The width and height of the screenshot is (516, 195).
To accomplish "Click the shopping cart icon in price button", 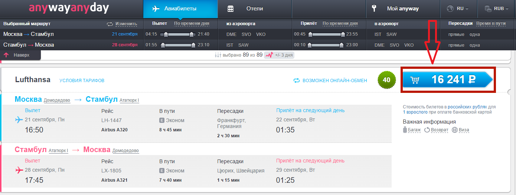I will [x=415, y=80].
